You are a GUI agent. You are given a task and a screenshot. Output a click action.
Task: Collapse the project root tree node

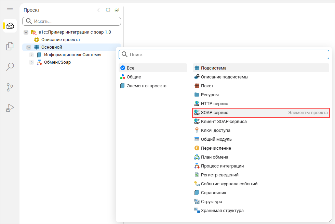click(x=26, y=32)
